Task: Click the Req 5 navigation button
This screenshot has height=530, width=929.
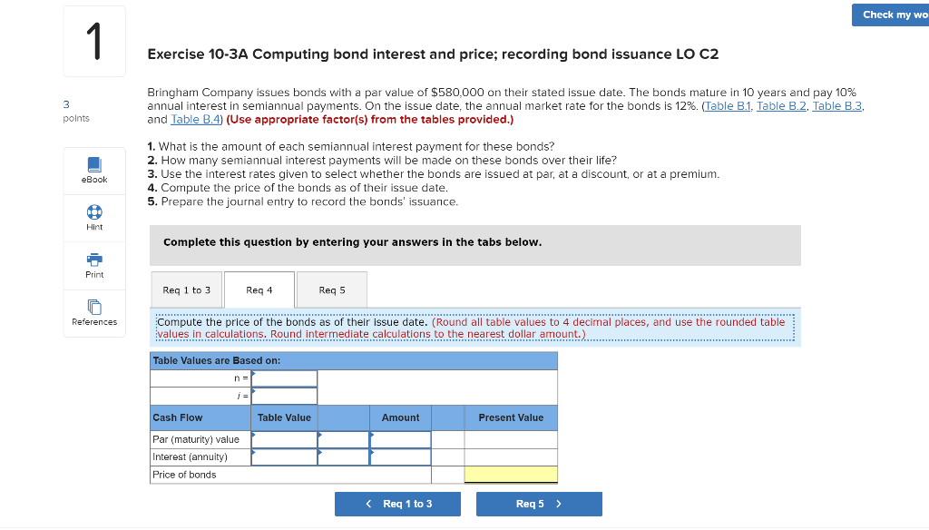Action: pos(539,504)
